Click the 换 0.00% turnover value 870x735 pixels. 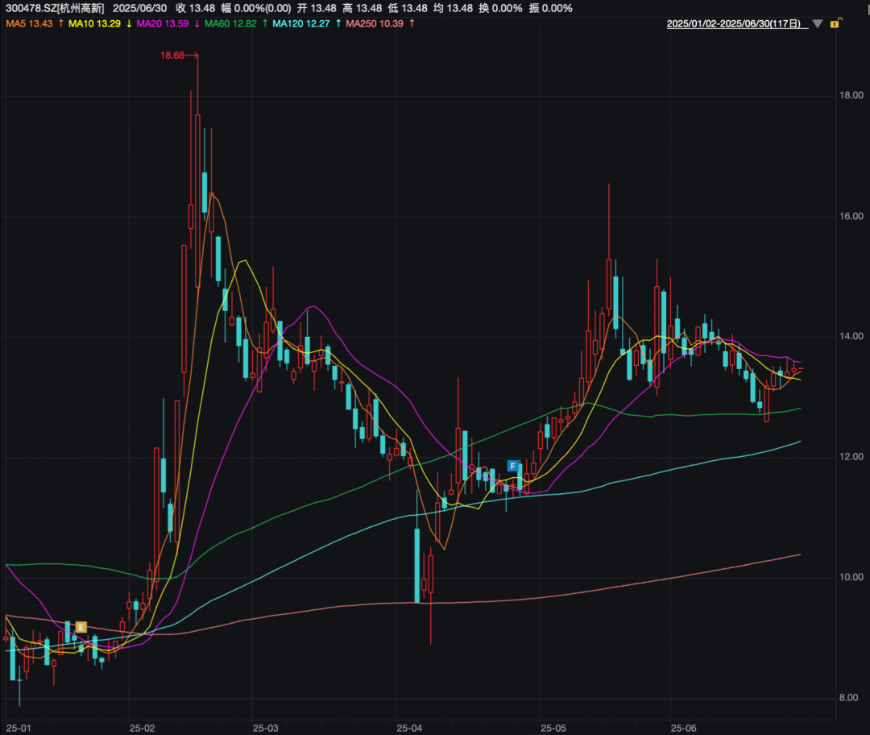tap(500, 8)
